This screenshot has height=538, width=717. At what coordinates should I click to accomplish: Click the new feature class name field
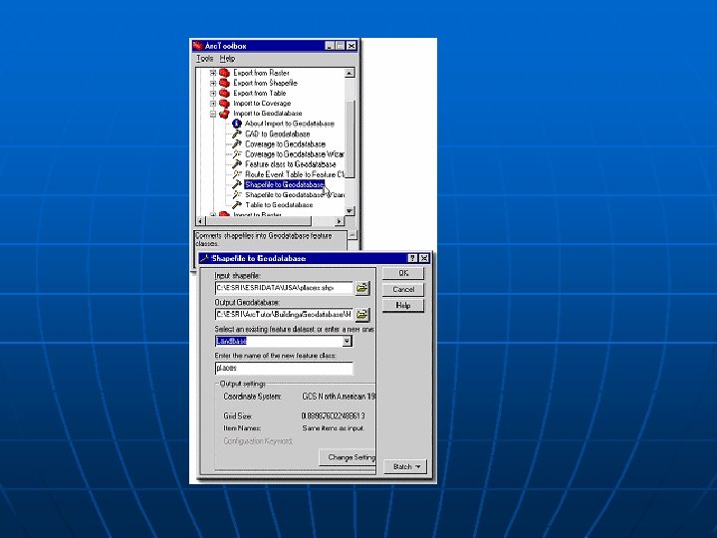coord(284,368)
